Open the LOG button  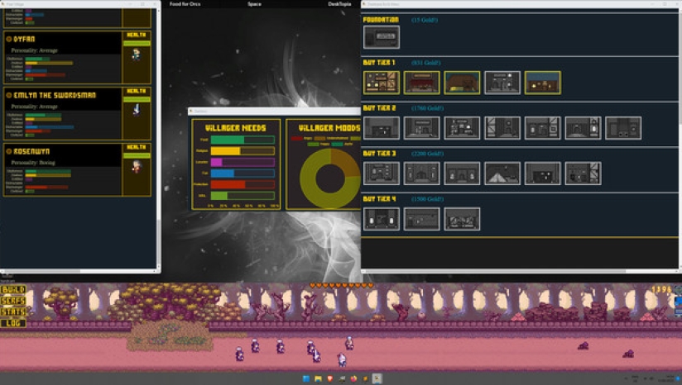point(13,323)
